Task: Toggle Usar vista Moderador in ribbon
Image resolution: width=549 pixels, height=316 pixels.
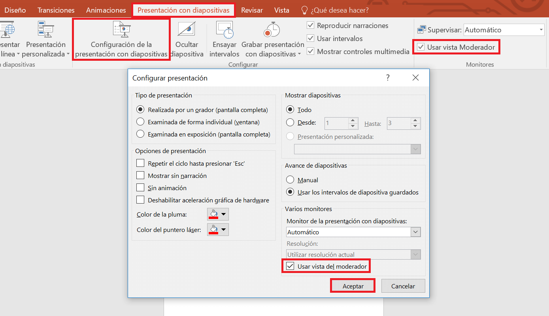Action: [x=421, y=47]
